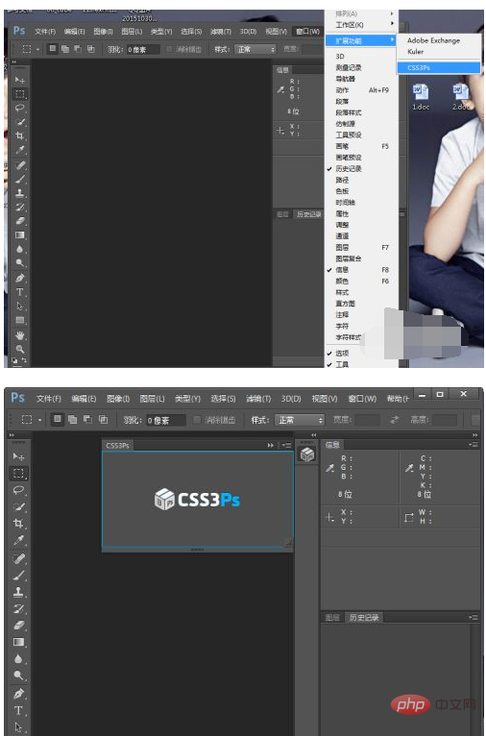This screenshot has height=736, width=486.
Task: Switch to 图层 tab in the CSS3Ps window
Action: [x=332, y=618]
